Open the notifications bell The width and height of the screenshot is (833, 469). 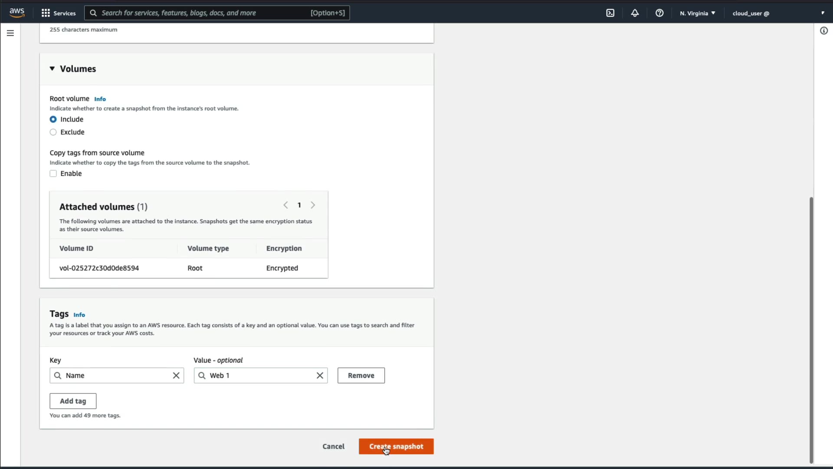click(635, 13)
